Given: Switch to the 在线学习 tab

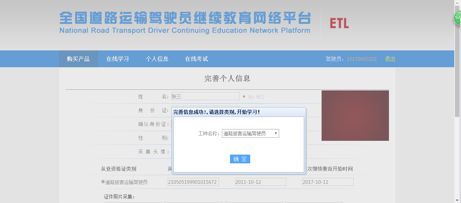Looking at the screenshot, I should pos(118,59).
